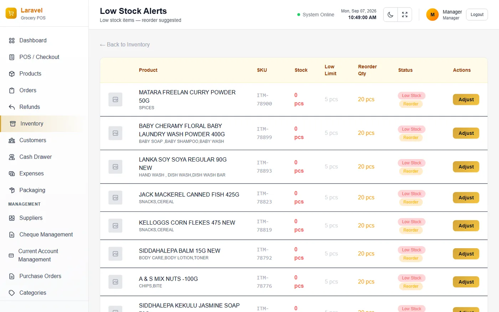Click the Cash Drawer icon
499x312 pixels.
tap(12, 157)
